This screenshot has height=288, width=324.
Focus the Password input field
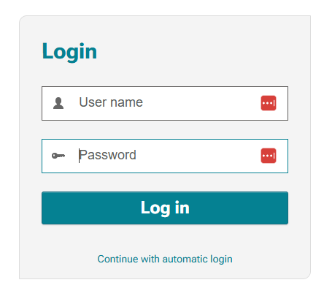click(165, 156)
